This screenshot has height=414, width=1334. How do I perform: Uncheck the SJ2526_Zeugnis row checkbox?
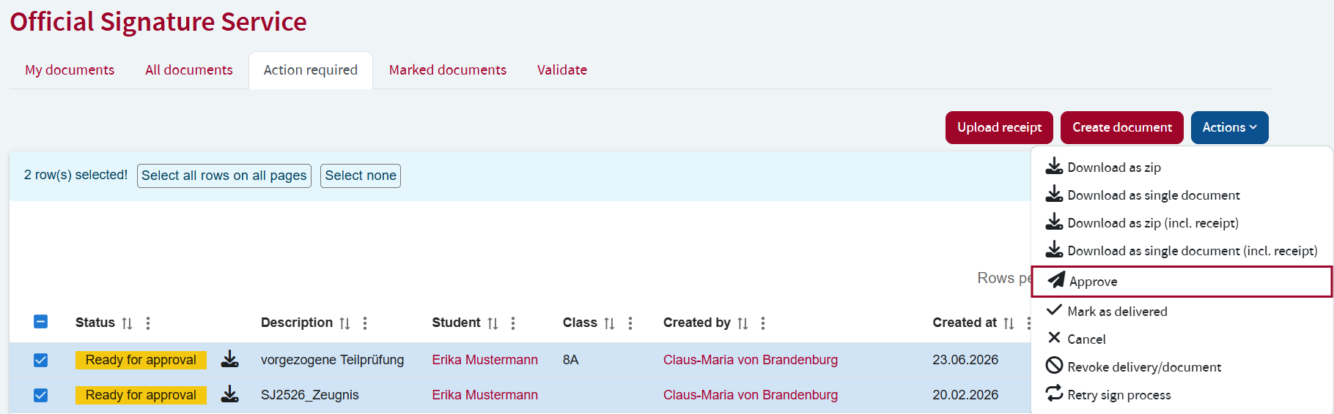(x=41, y=395)
